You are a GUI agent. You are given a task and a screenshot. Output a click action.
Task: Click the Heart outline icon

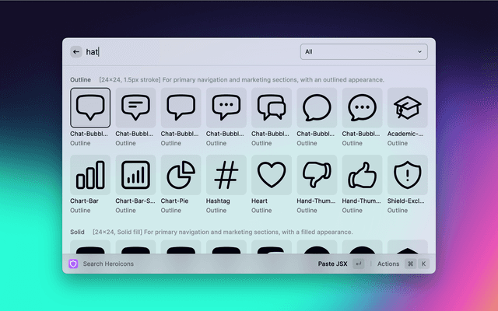pos(272,175)
